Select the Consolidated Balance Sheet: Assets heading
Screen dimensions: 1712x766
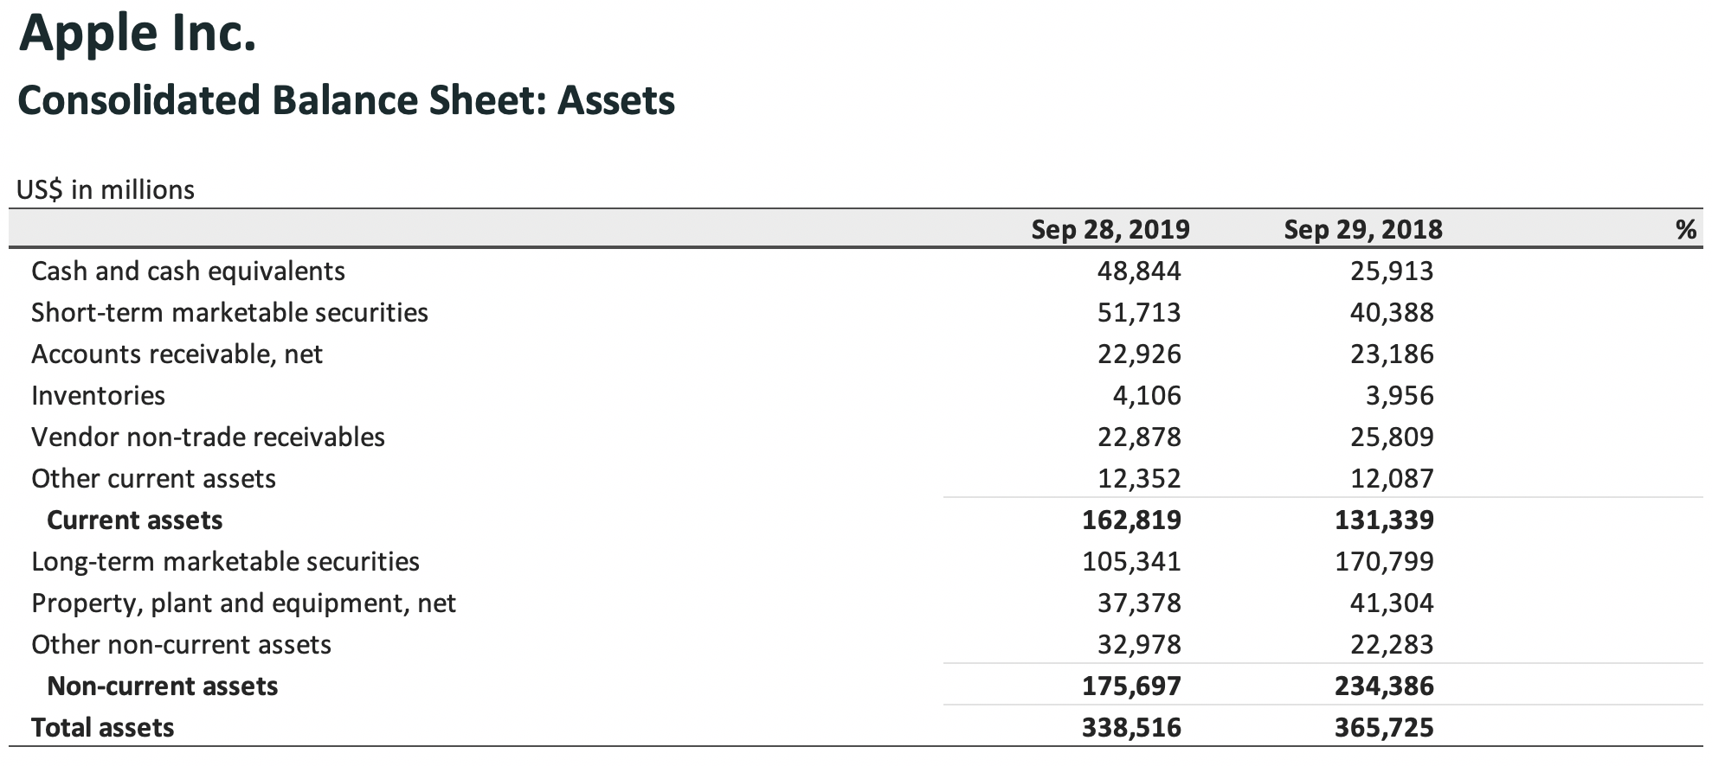tap(346, 100)
